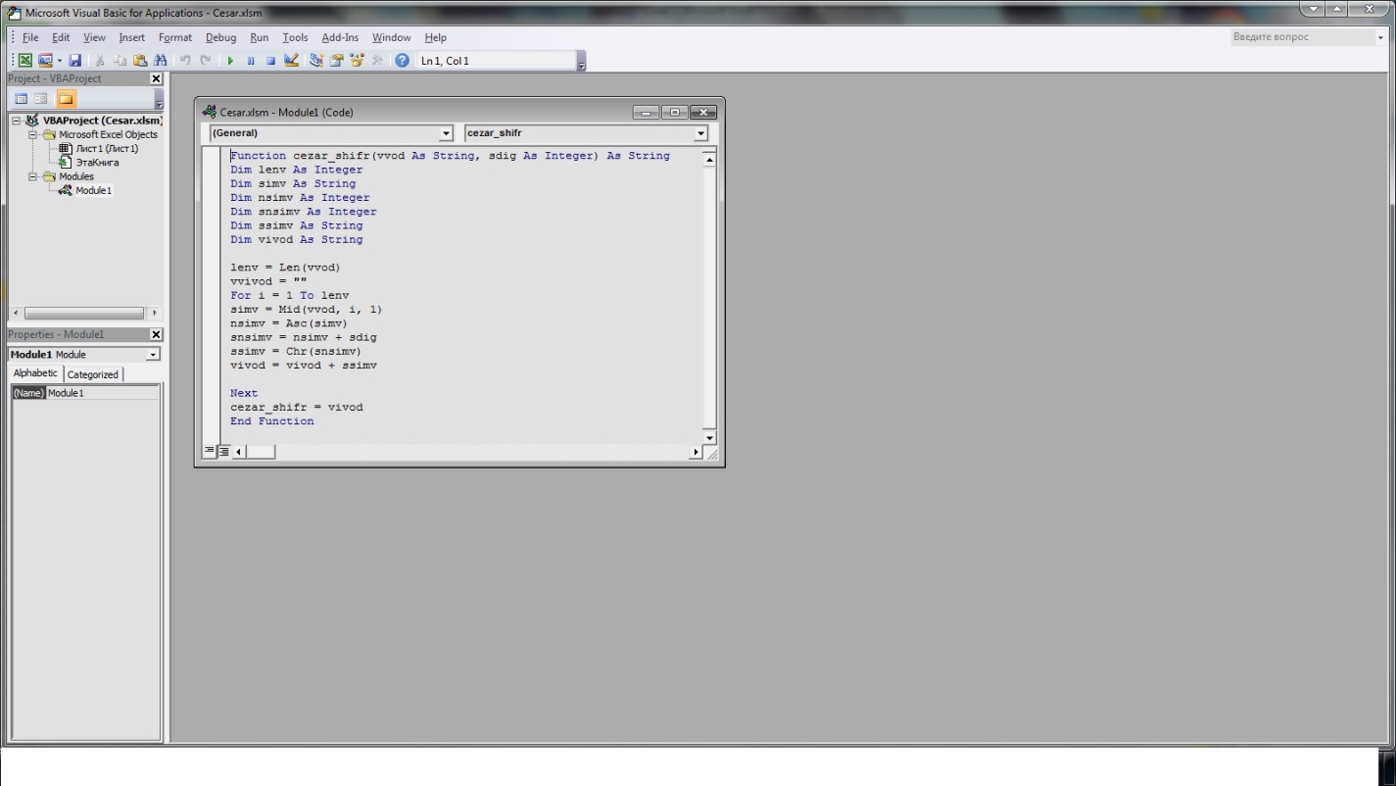This screenshot has width=1396, height=786.
Task: Run the macro with the green play icon
Action: 230,61
